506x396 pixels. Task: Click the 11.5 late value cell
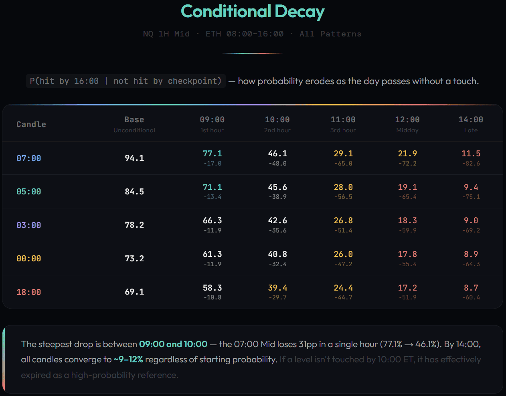tap(471, 154)
